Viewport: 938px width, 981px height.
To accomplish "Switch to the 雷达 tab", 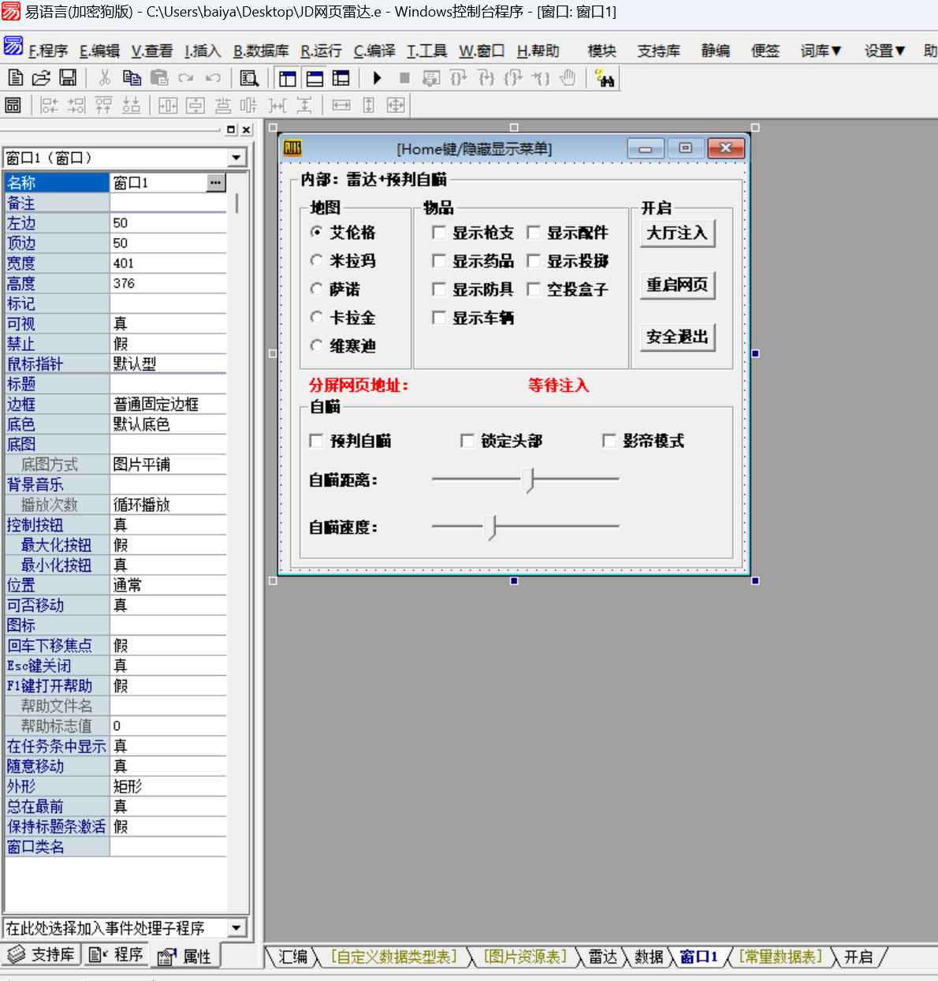I will [603, 957].
